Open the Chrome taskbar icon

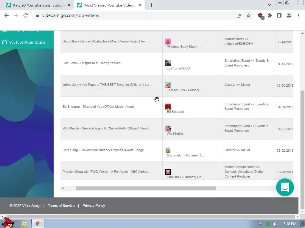(38, 224)
